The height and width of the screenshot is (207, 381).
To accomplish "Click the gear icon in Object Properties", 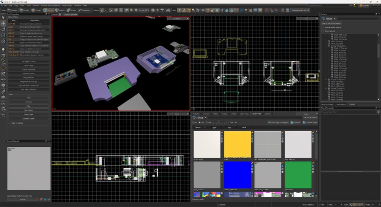I will coord(378,112).
